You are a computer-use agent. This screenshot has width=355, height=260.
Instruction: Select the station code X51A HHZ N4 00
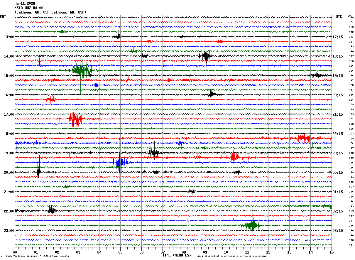(29, 8)
